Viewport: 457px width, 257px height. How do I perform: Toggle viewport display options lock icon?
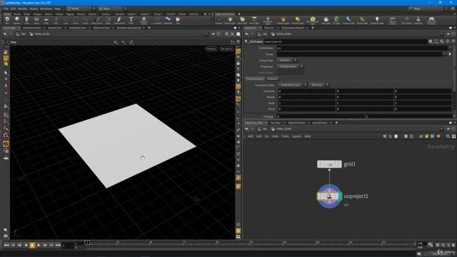[238, 64]
